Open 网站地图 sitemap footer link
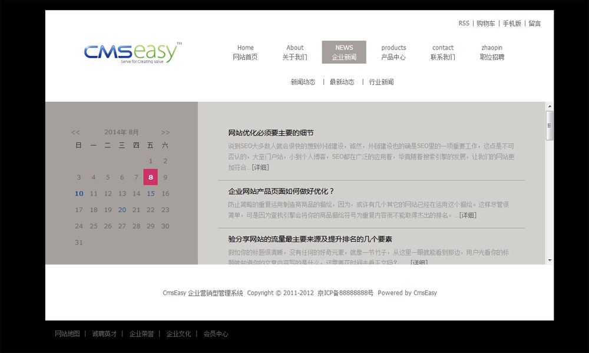Image resolution: width=589 pixels, height=353 pixels. pos(67,334)
